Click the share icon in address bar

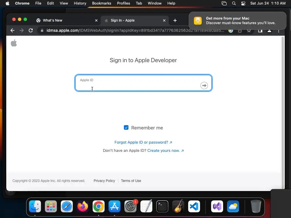240,31
